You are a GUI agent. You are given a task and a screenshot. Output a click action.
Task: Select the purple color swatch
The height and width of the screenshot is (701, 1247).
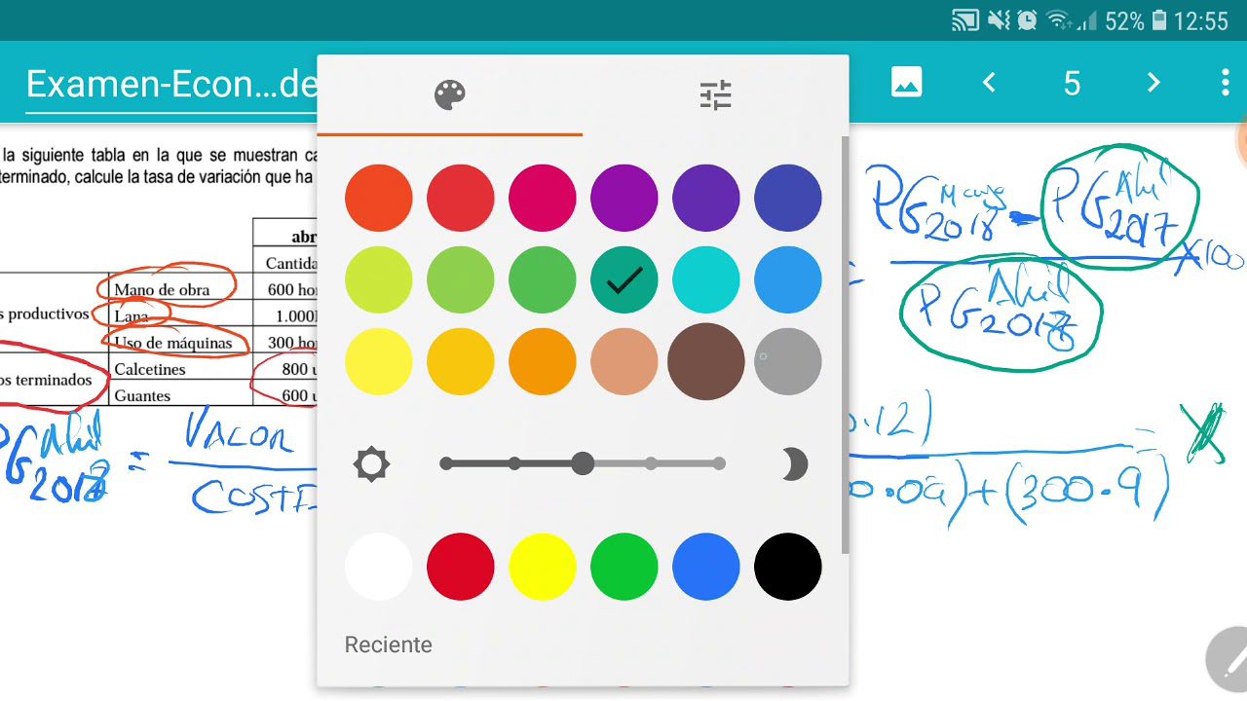tap(624, 198)
